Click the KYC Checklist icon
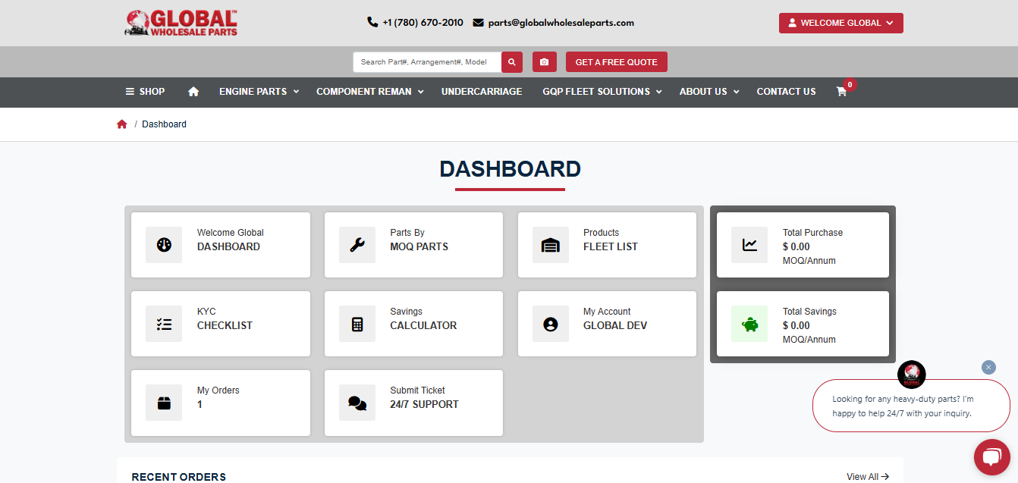The height and width of the screenshot is (483, 1018). (164, 323)
